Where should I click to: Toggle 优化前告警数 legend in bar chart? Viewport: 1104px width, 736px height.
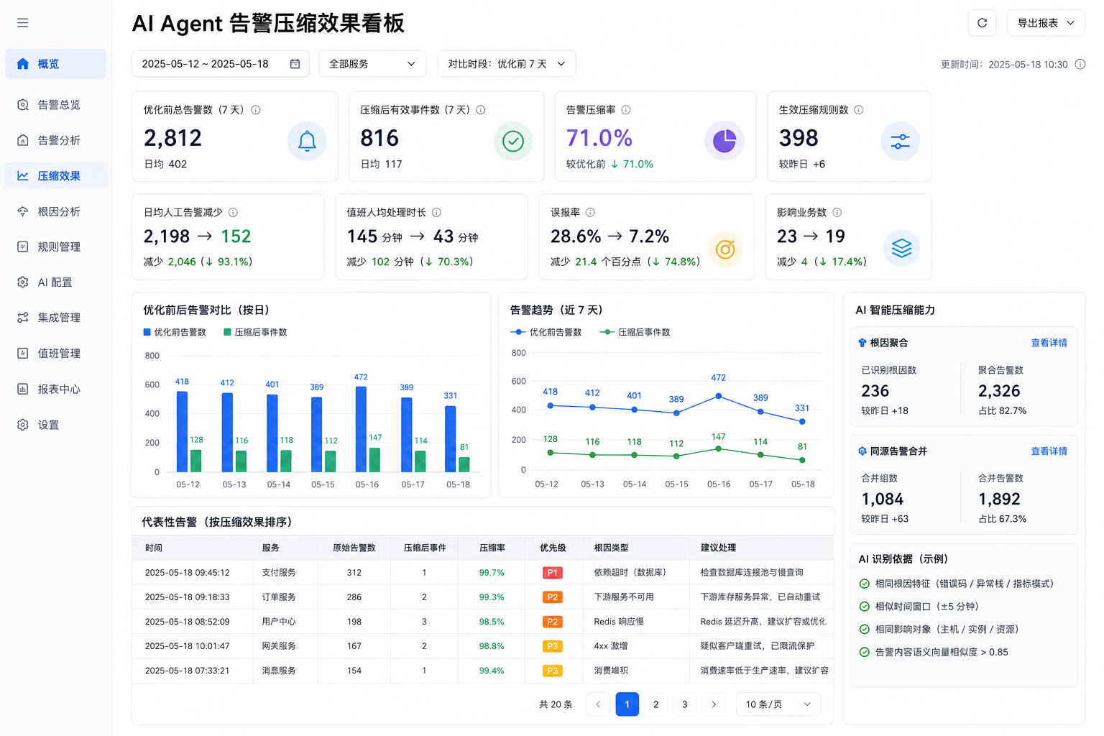[x=175, y=332]
